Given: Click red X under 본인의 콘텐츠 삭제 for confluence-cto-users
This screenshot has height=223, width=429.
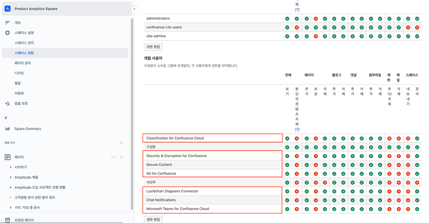Looking at the screenshot, I should click(x=297, y=27).
